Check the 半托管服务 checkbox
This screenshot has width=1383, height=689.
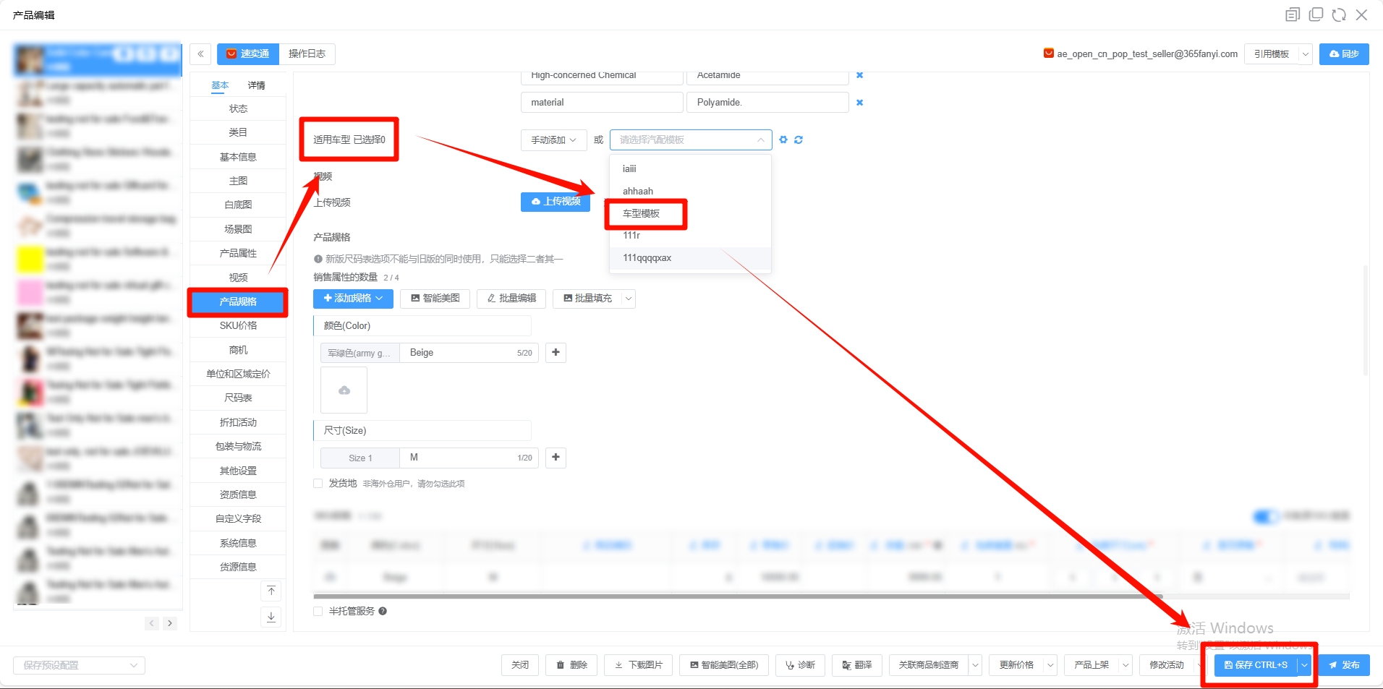coord(318,612)
